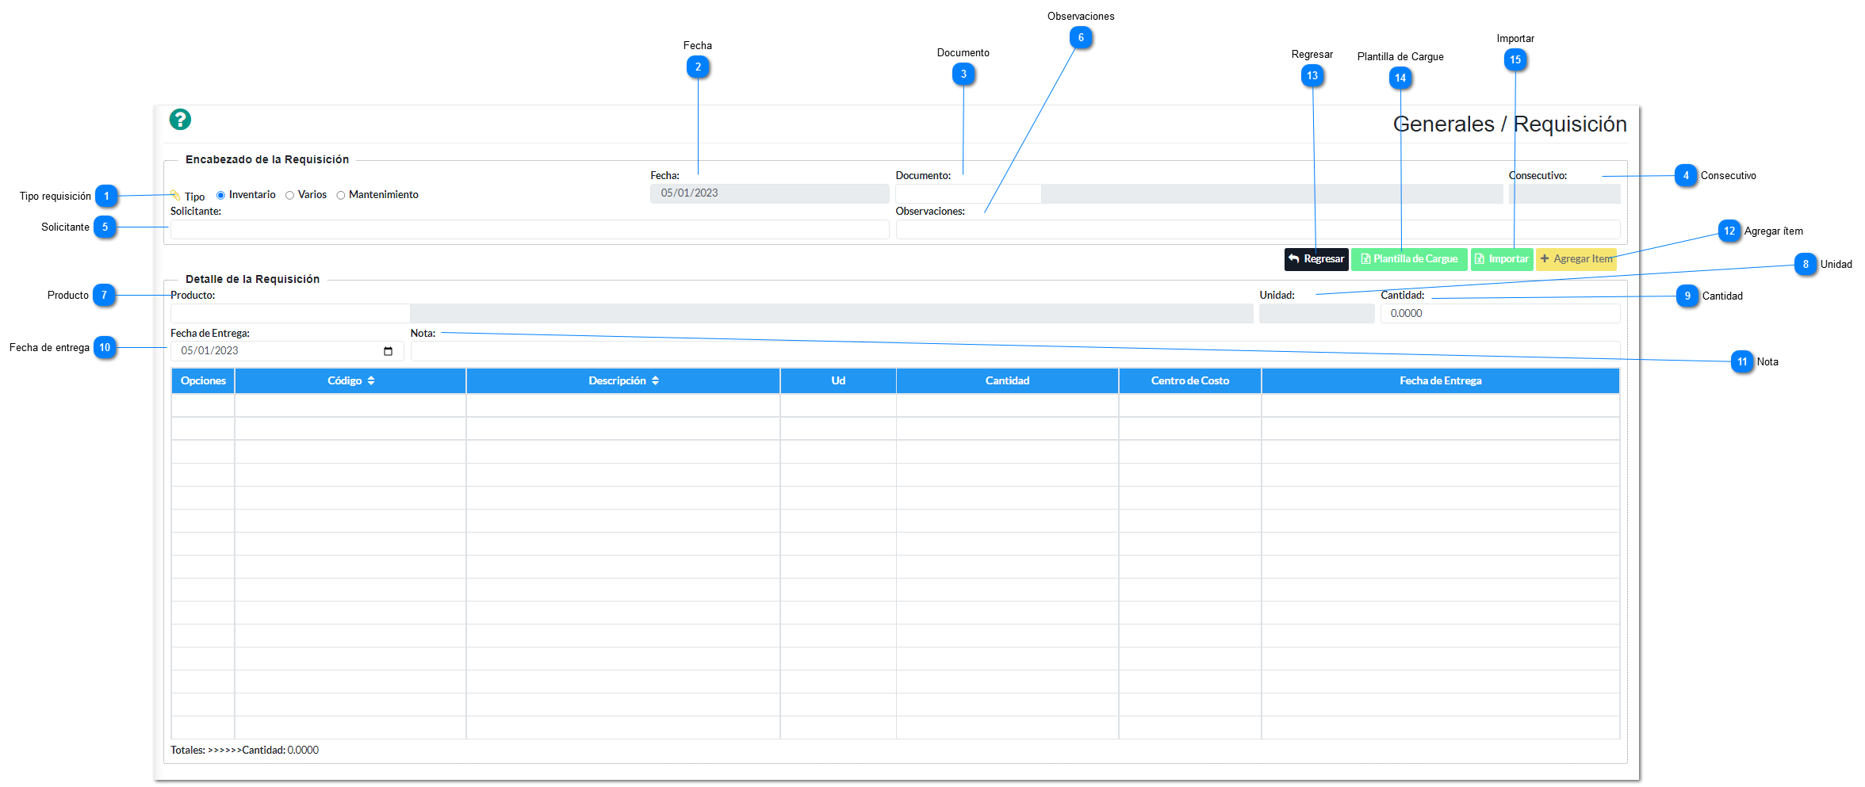Click the Importar button
The width and height of the screenshot is (1865, 787).
[x=1502, y=259]
